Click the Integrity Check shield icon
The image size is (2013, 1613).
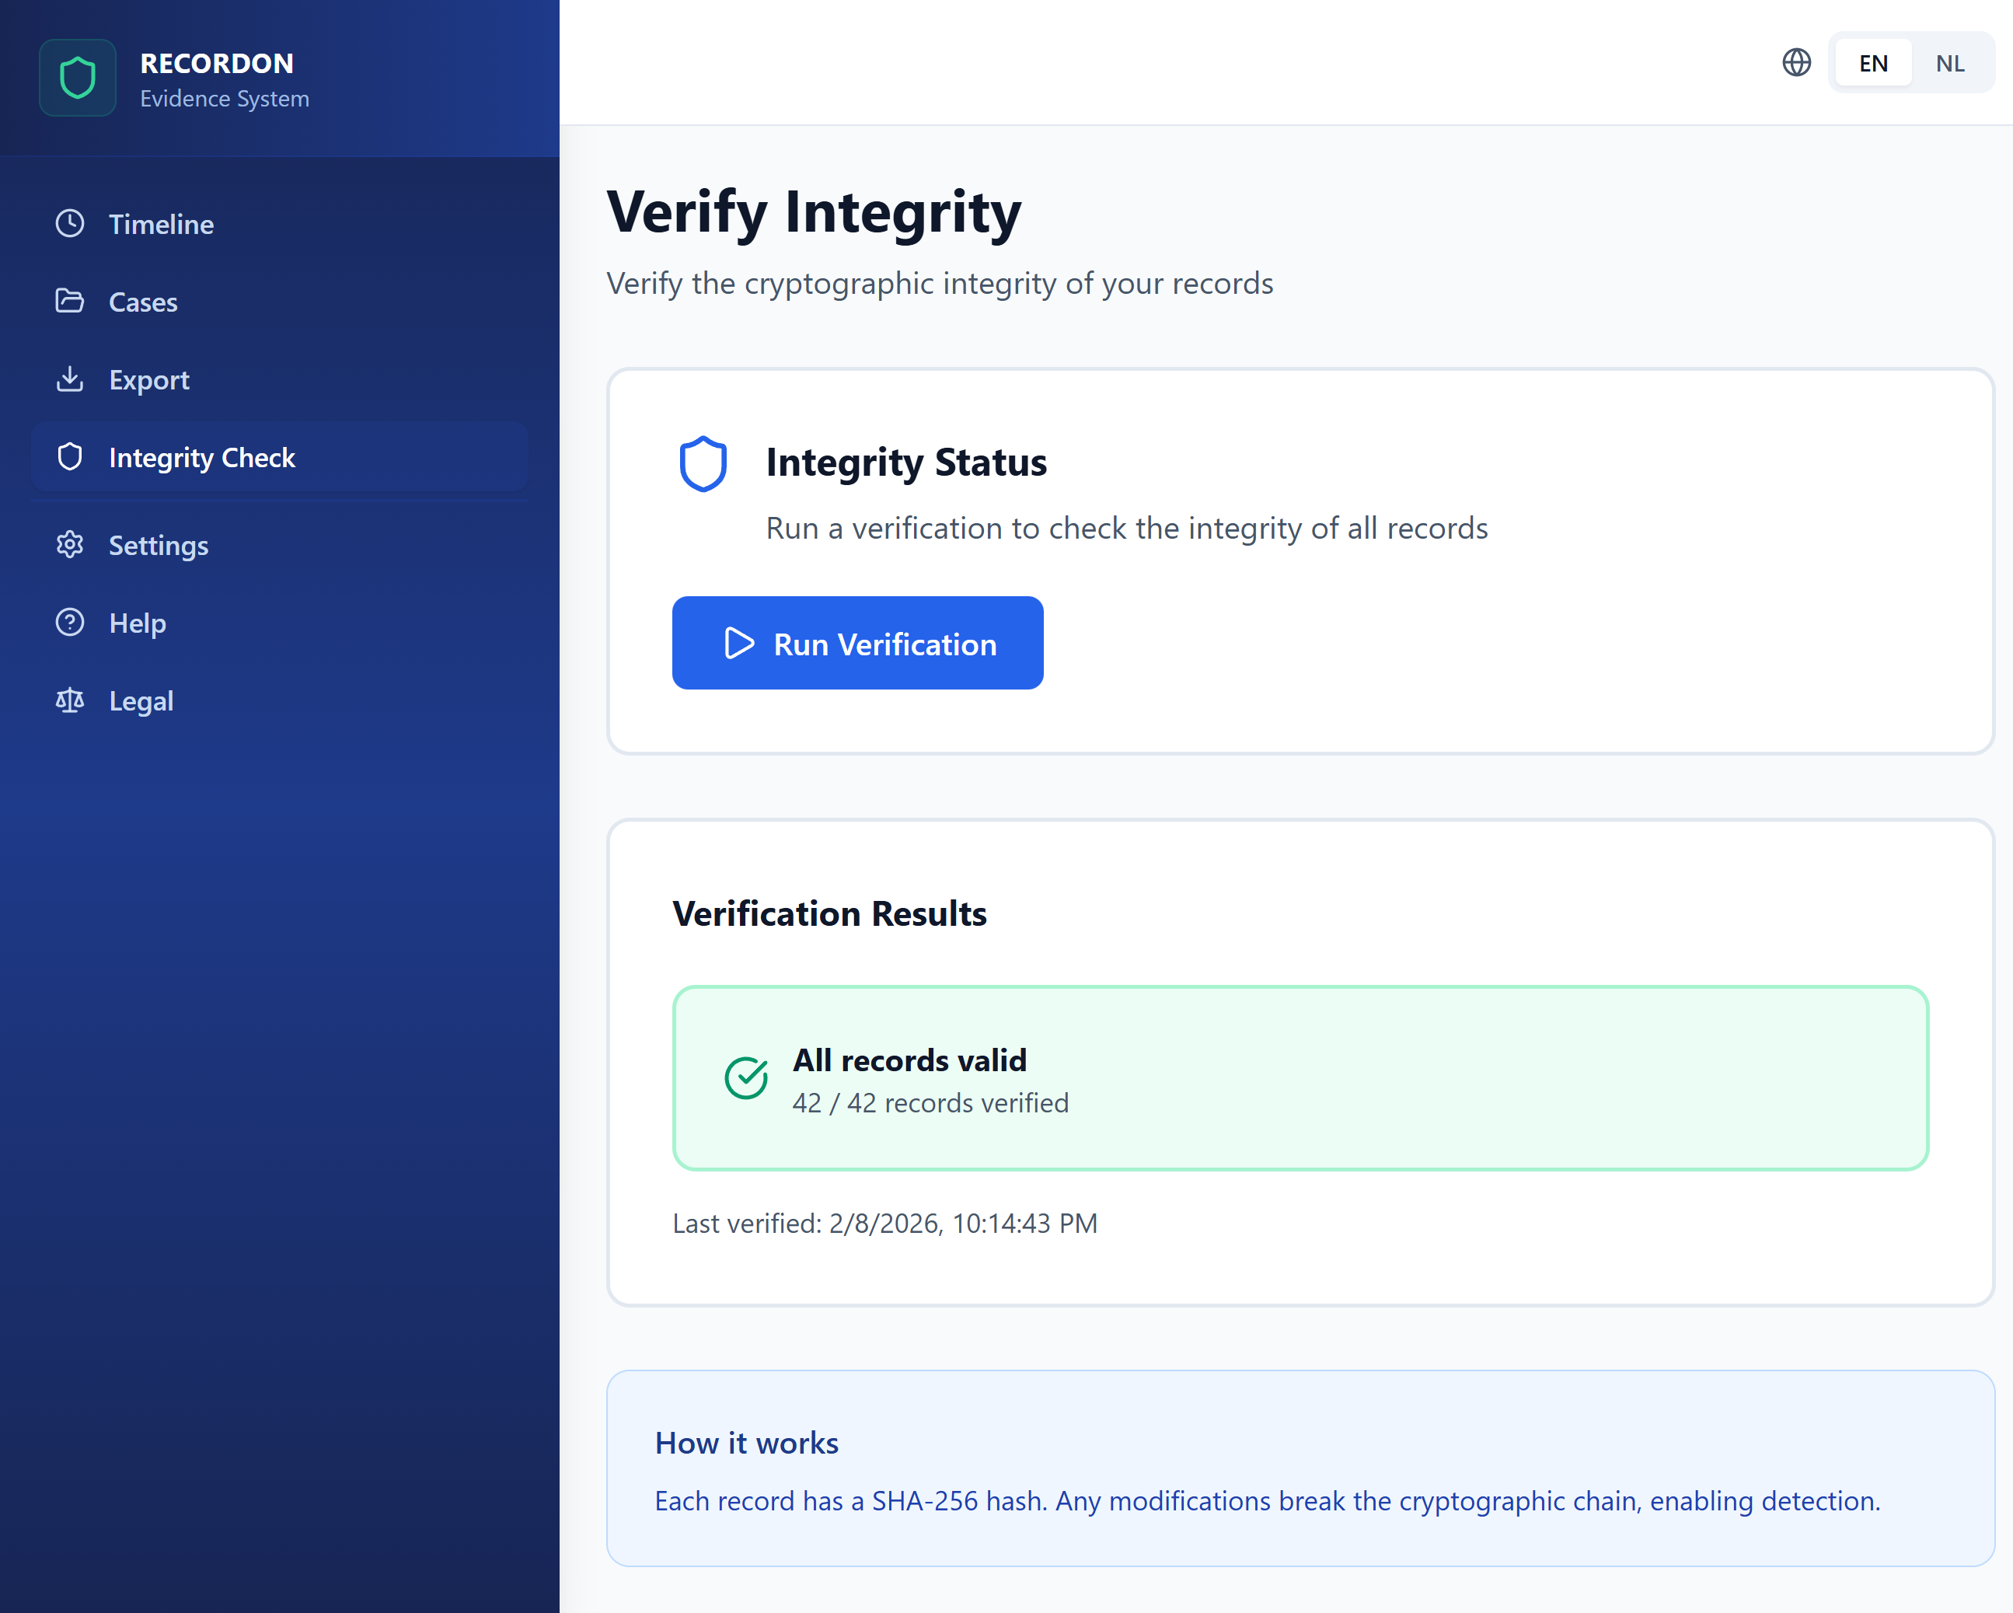point(70,457)
